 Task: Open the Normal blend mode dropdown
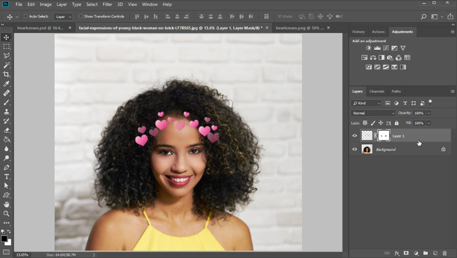click(x=373, y=113)
